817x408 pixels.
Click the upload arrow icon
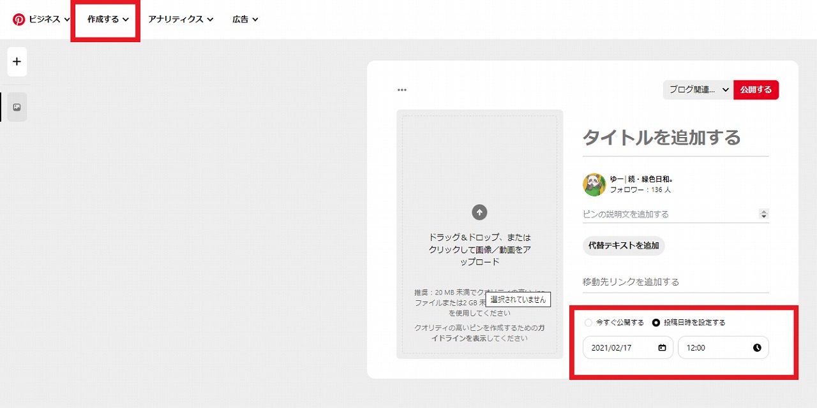pos(479,212)
